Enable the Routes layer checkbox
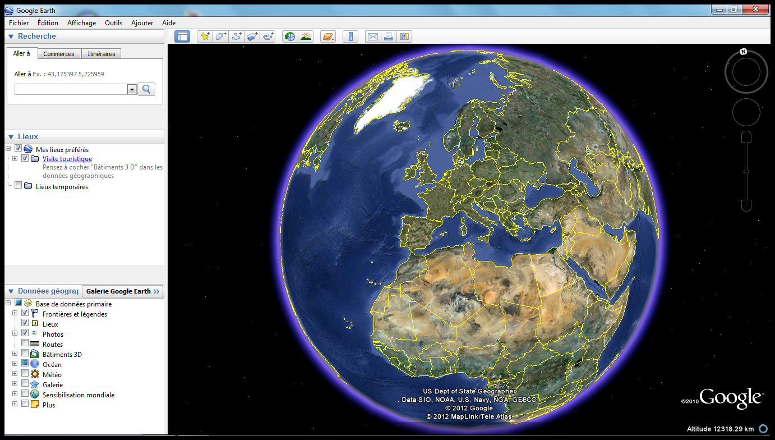The width and height of the screenshot is (775, 440). [25, 343]
